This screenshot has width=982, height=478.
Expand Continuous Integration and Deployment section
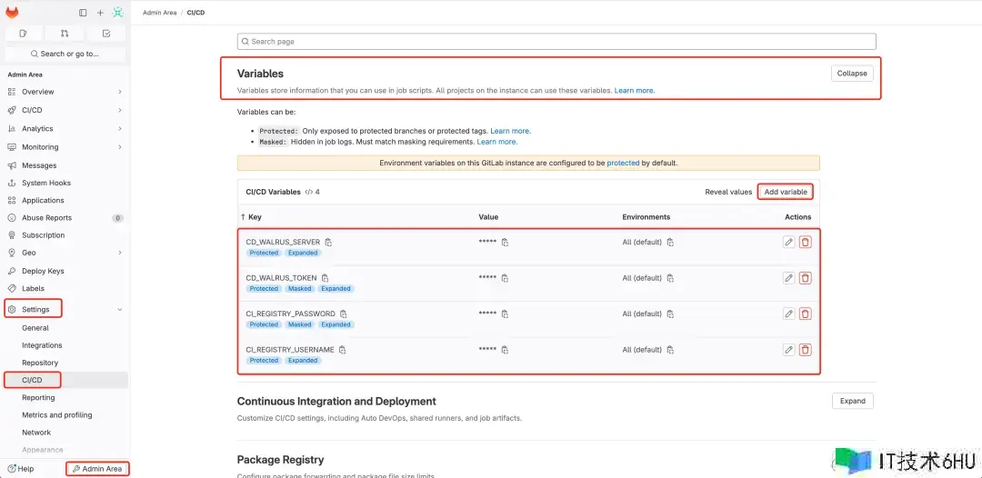pos(852,401)
